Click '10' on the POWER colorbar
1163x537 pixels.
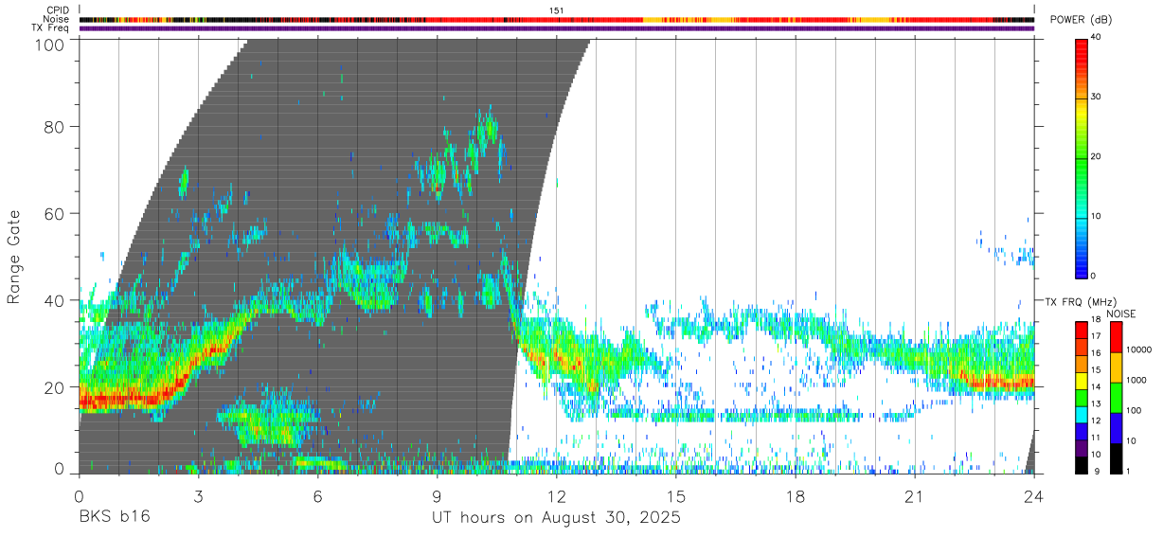click(1097, 217)
